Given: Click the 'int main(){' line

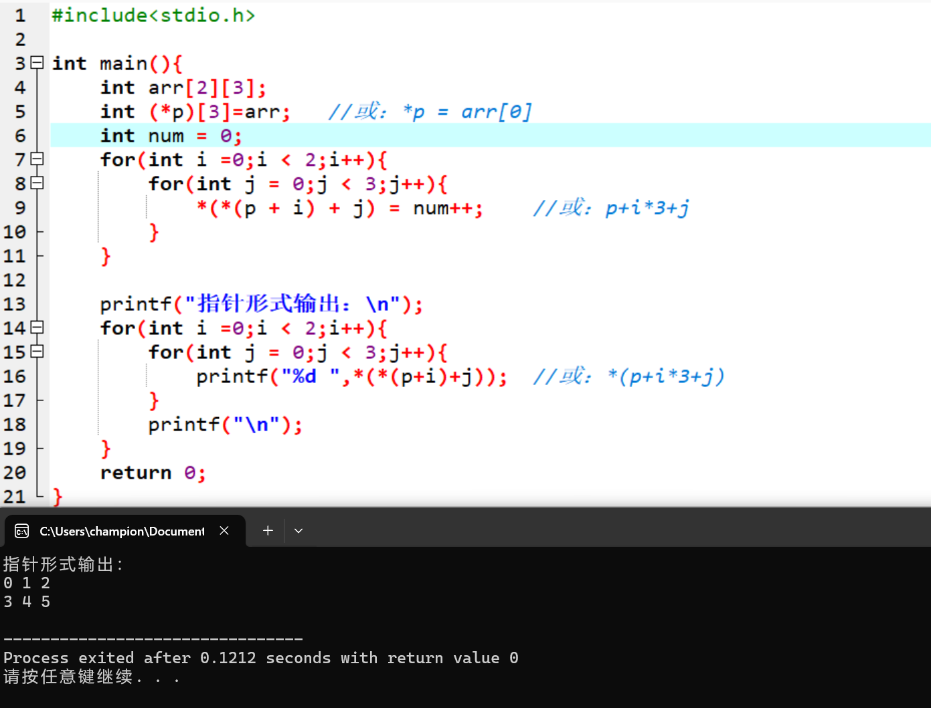Looking at the screenshot, I should pos(117,64).
